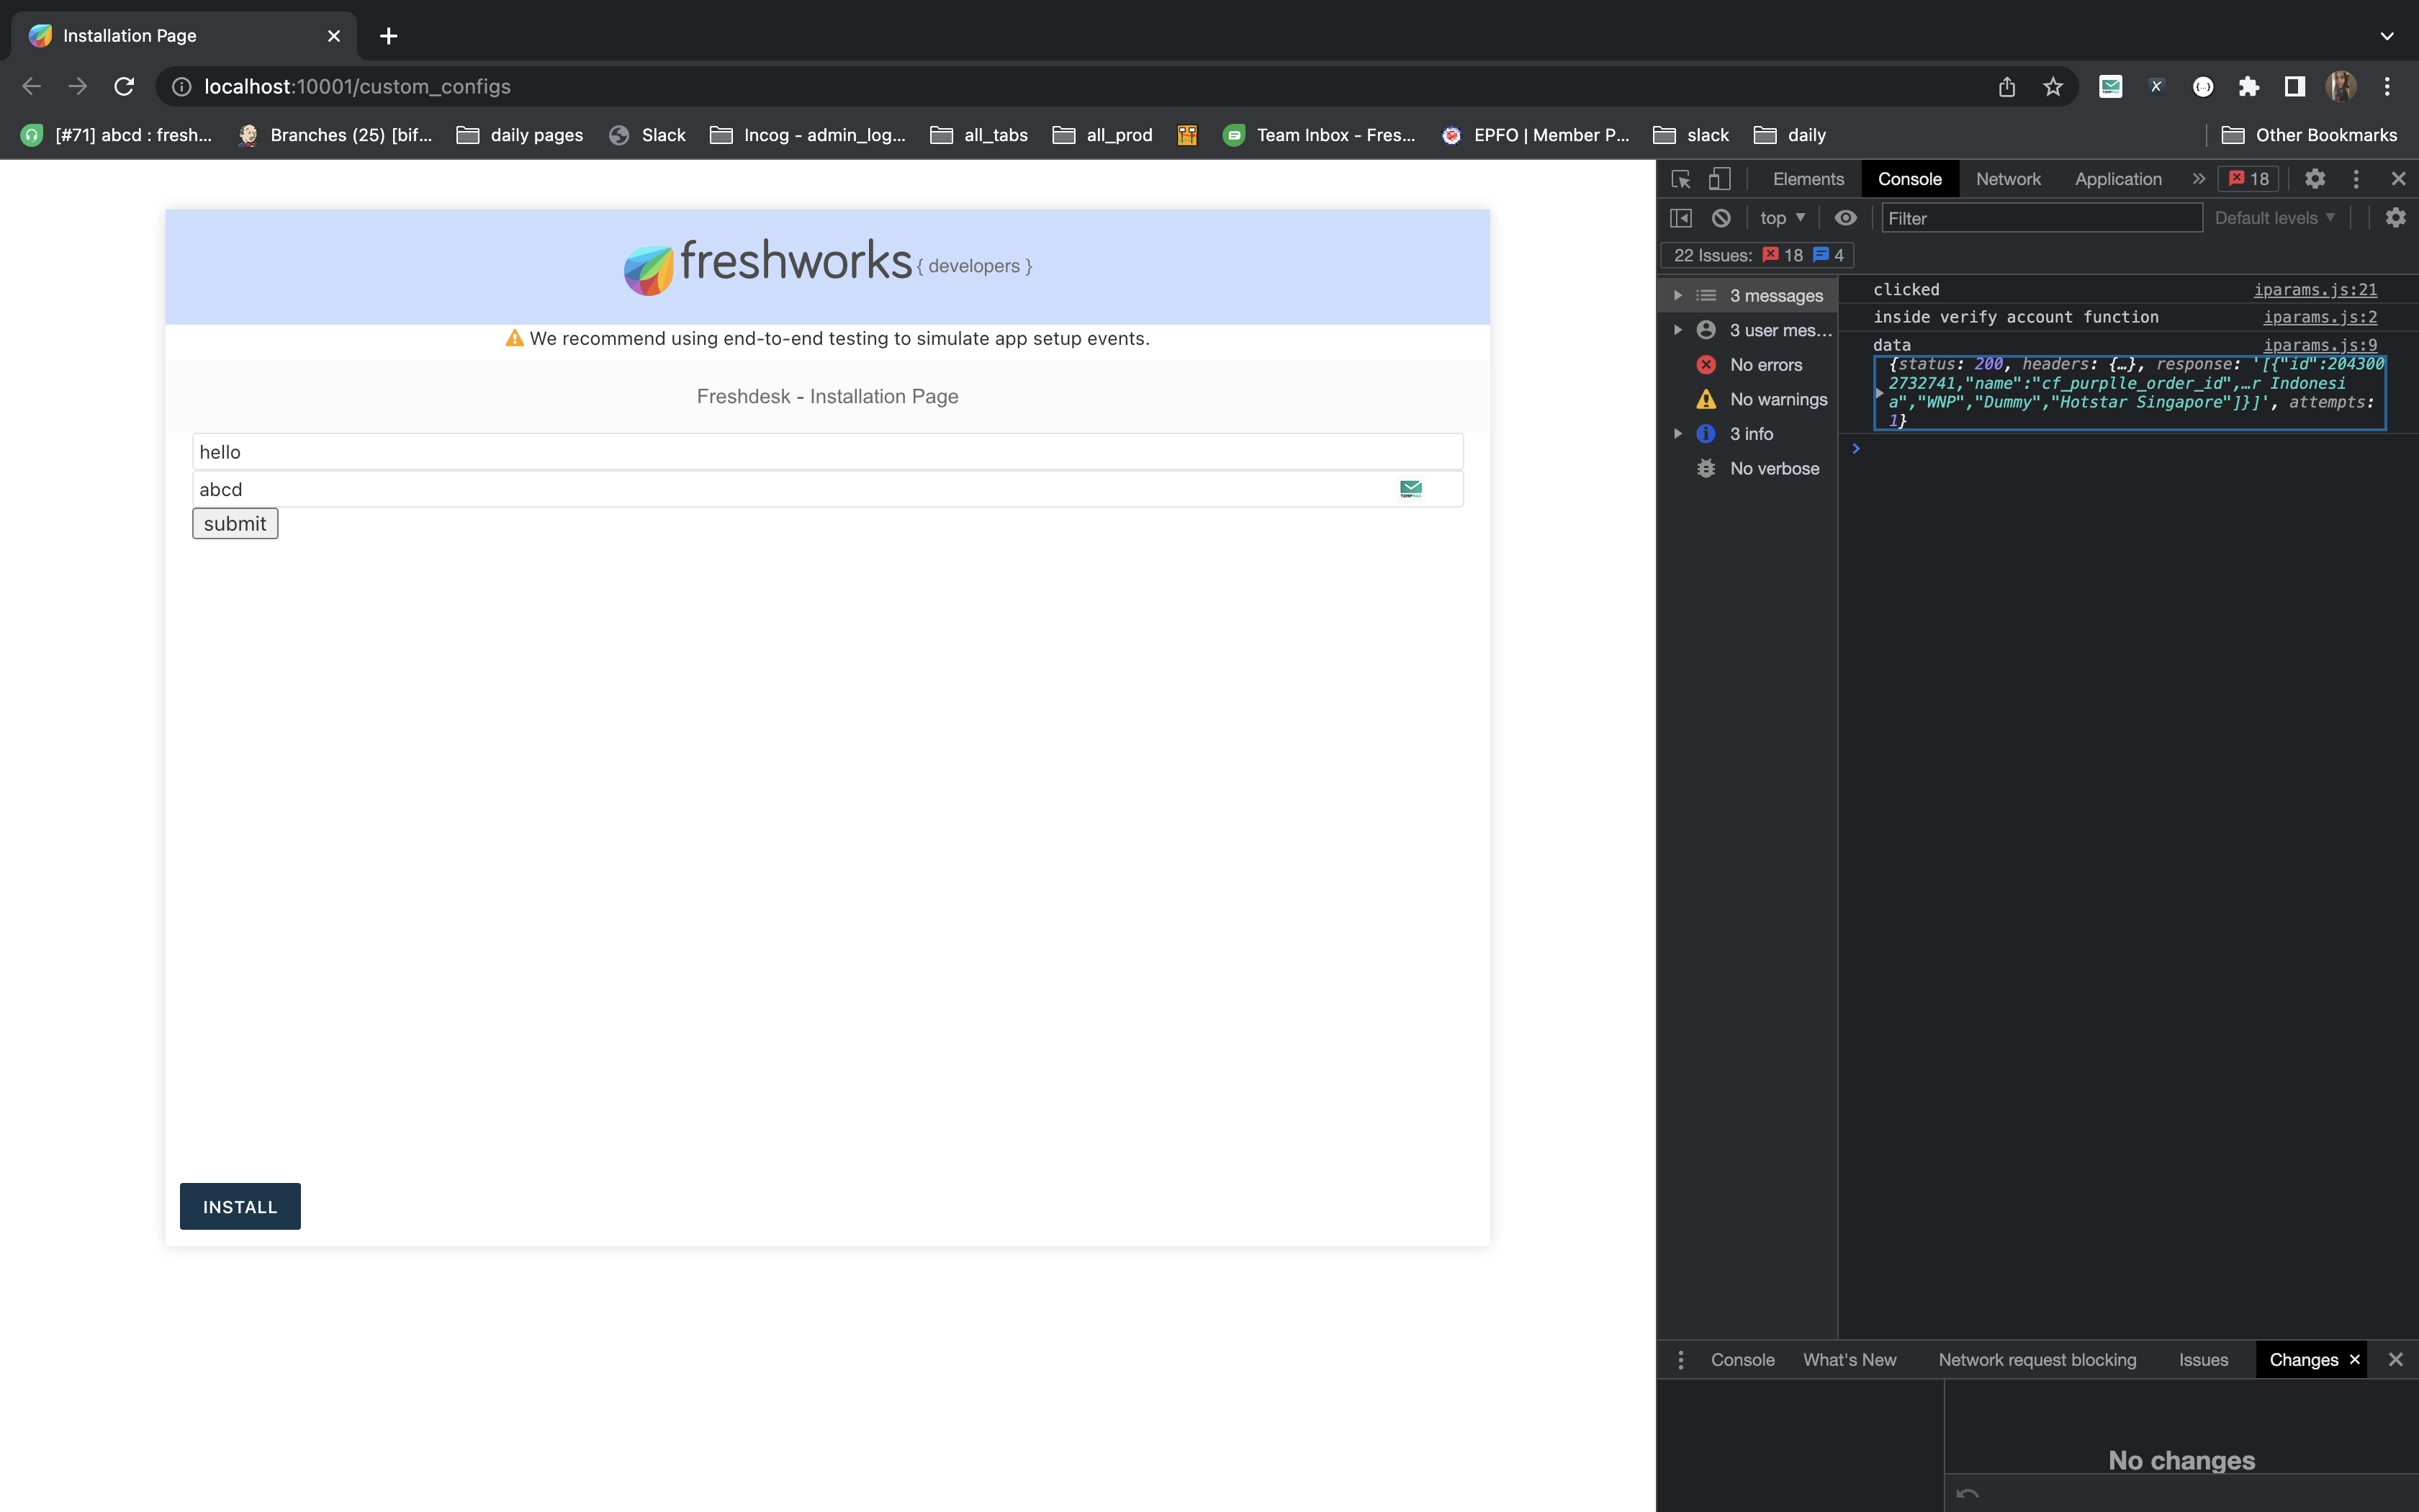Viewport: 2419px width, 1512px height.
Task: Go forward in browser history
Action: (78, 87)
